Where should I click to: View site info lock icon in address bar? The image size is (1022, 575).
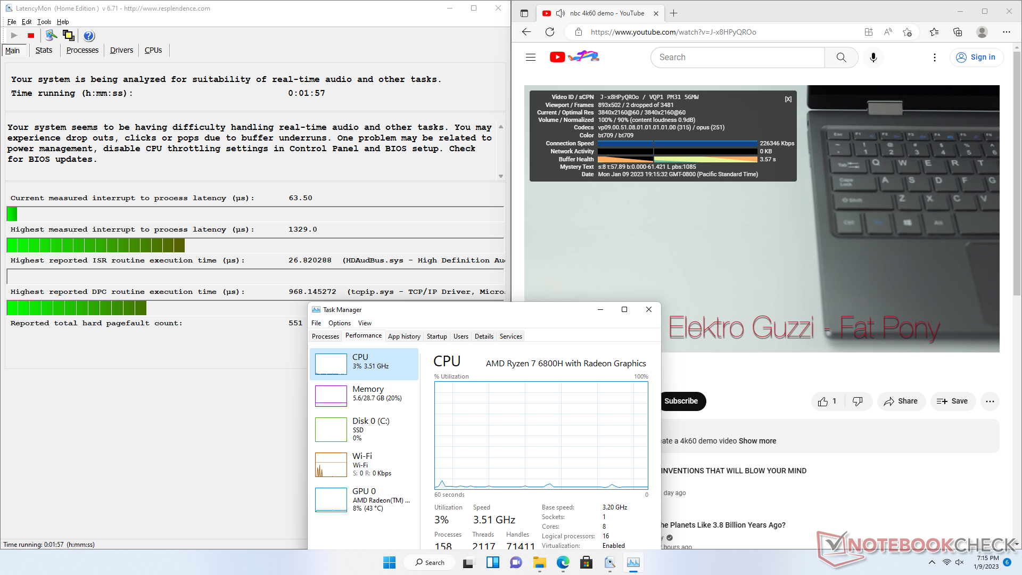click(579, 32)
